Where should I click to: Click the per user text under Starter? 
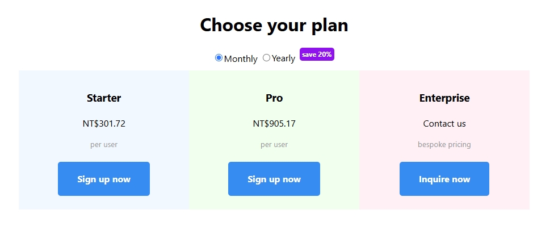tap(104, 144)
